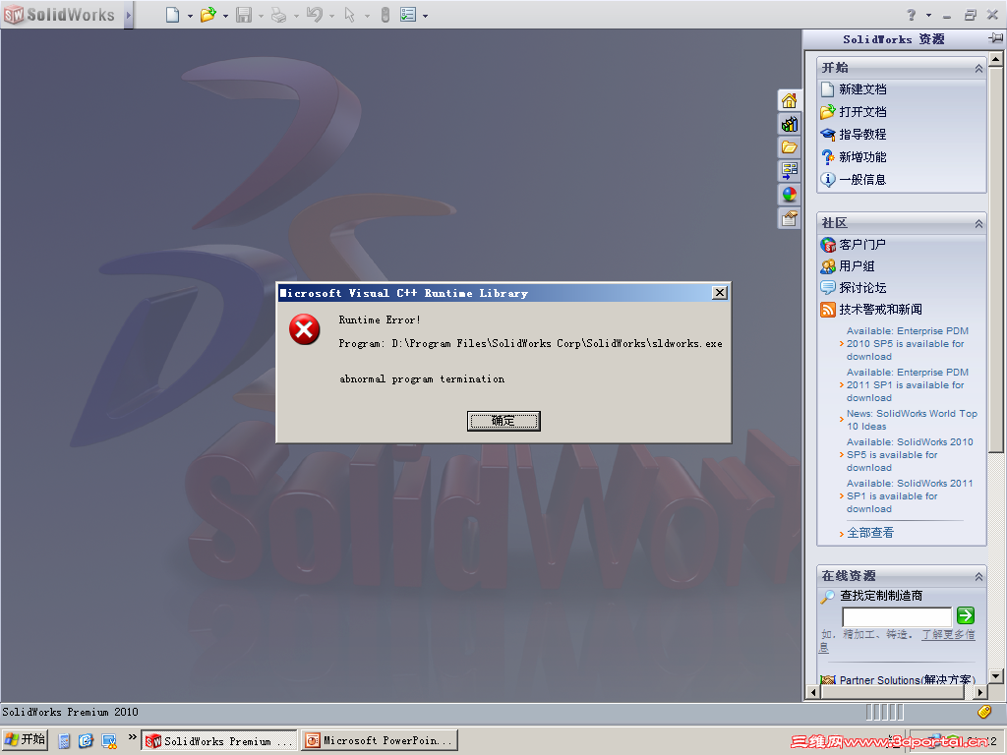The height and width of the screenshot is (755, 1007).
Task: Open 新增功能 what's new link
Action: [x=862, y=156]
